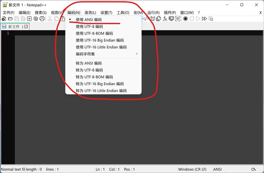Choose 转为 UTF-16 Big Endian 编码
Image resolution: width=264 pixels, height=173 pixels.
pos(103,84)
